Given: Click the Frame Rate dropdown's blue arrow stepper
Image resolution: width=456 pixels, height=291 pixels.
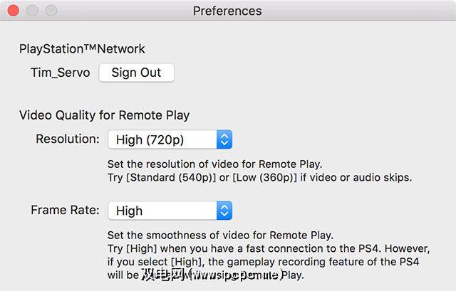Looking at the screenshot, I should pyautogui.click(x=224, y=211).
